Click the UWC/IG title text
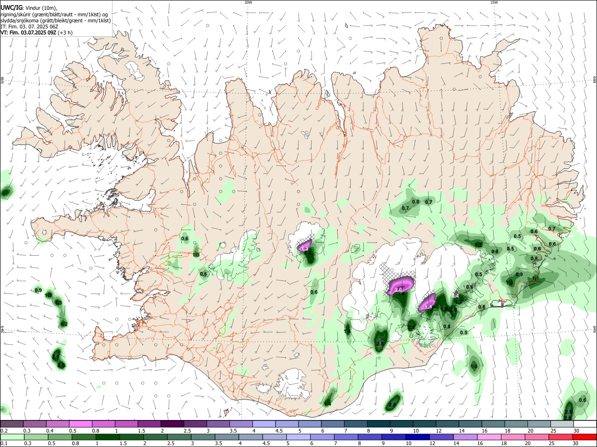 click(x=11, y=7)
